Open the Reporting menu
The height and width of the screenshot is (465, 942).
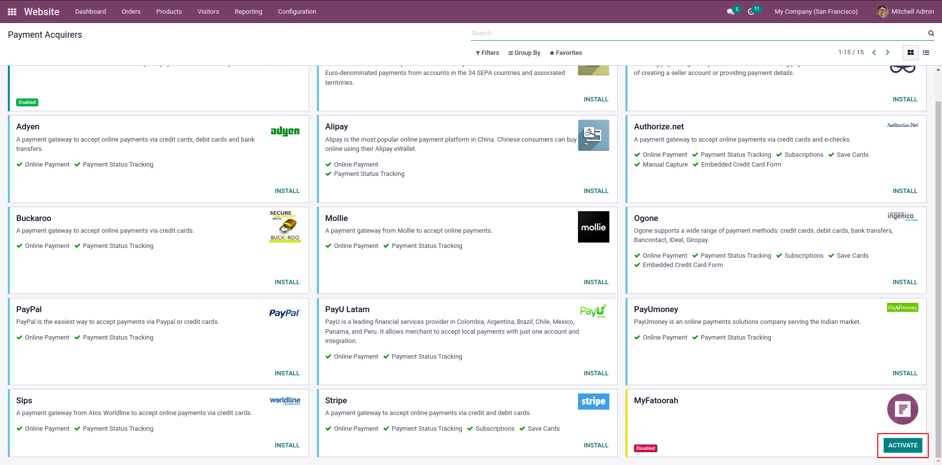[248, 12]
